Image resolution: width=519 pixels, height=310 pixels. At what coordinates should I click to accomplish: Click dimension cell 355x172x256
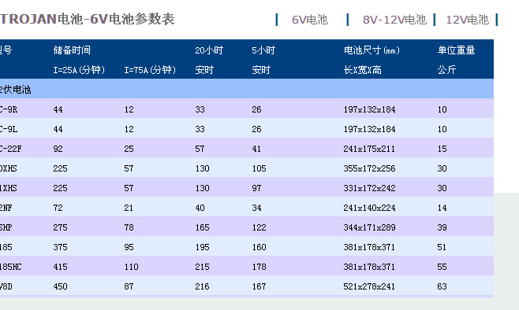pos(369,168)
